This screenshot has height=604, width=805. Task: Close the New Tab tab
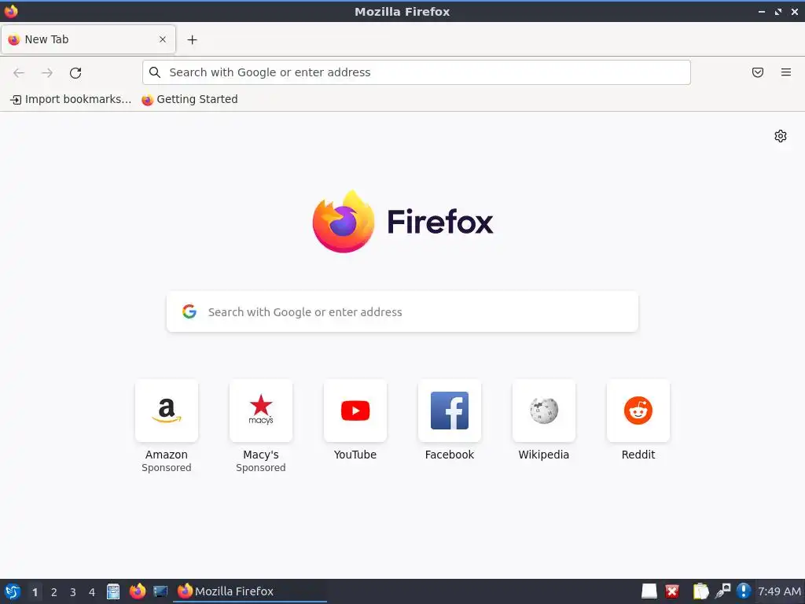click(x=163, y=39)
